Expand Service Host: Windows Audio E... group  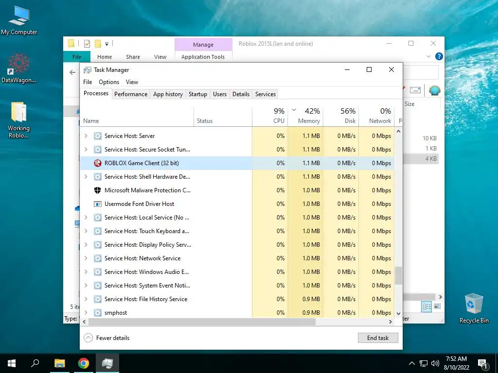[86, 272]
